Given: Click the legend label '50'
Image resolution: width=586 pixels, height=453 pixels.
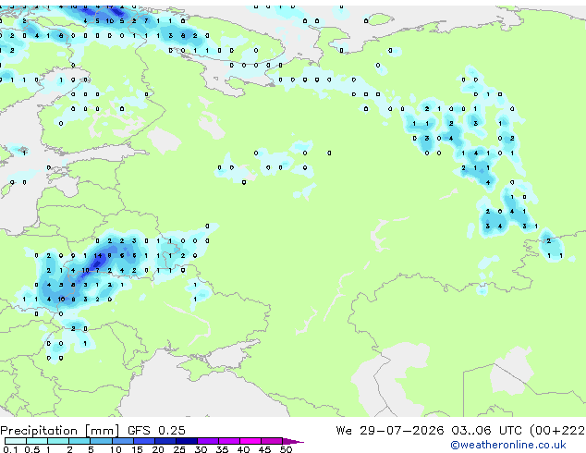Looking at the screenshot, I should 287,449.
